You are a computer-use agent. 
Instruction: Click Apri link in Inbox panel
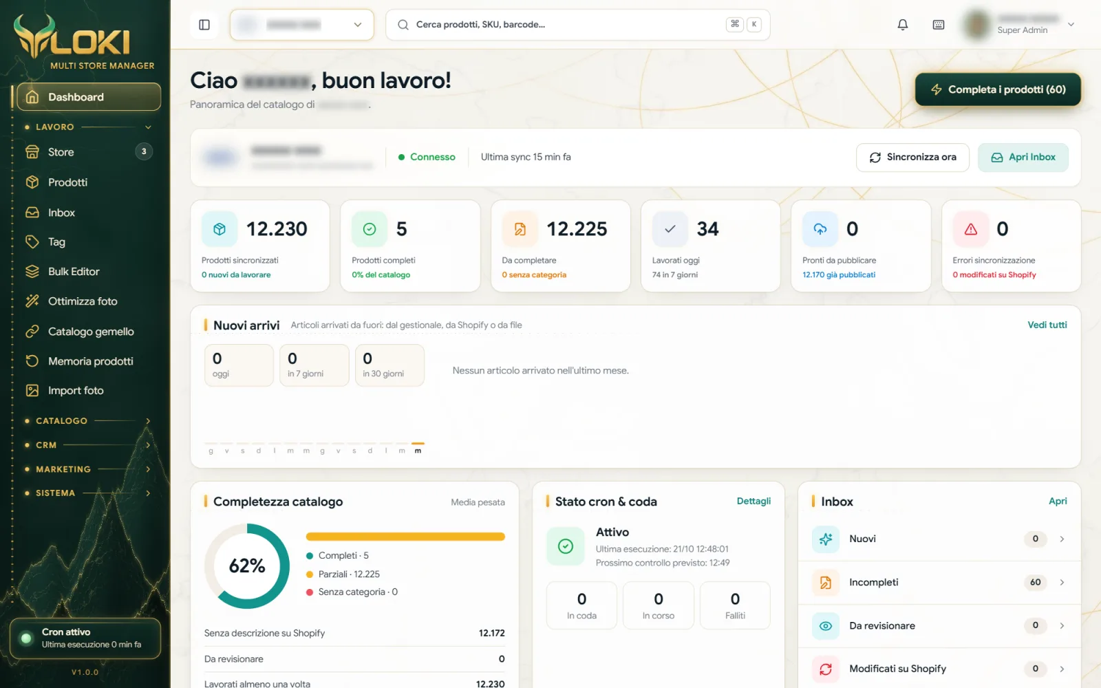click(1058, 502)
